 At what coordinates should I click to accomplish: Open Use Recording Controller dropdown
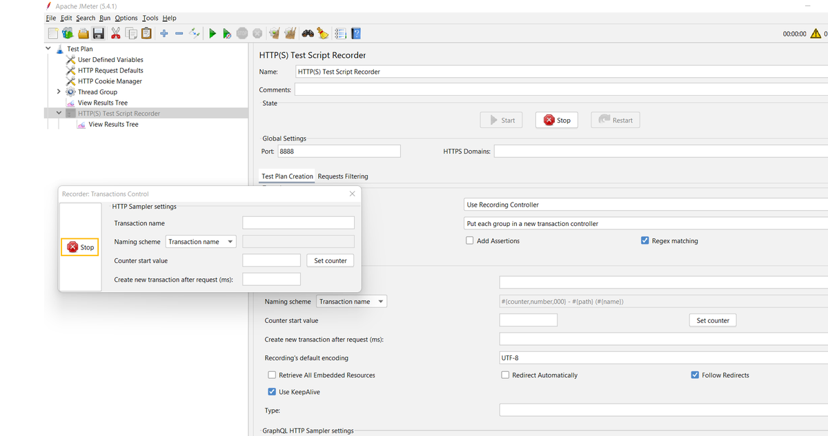[x=647, y=205]
